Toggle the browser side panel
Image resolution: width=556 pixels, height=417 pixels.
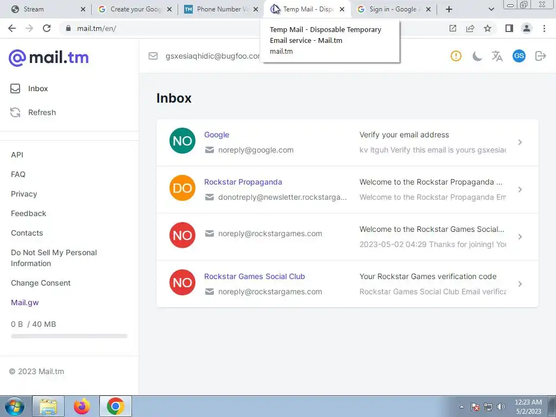pos(509,28)
